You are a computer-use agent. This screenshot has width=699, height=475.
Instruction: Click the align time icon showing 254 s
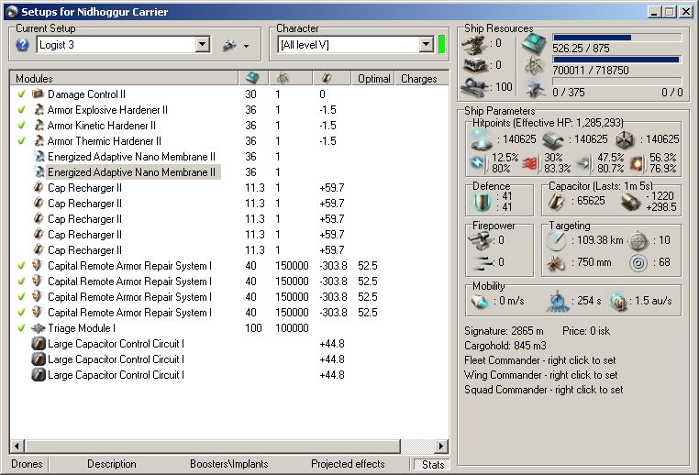pyautogui.click(x=557, y=301)
